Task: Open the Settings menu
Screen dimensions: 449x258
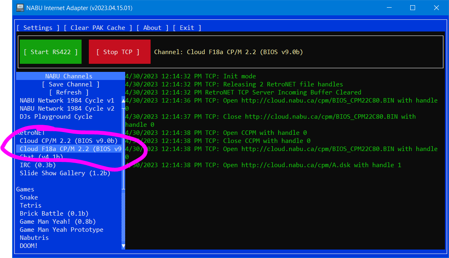Action: 38,28
